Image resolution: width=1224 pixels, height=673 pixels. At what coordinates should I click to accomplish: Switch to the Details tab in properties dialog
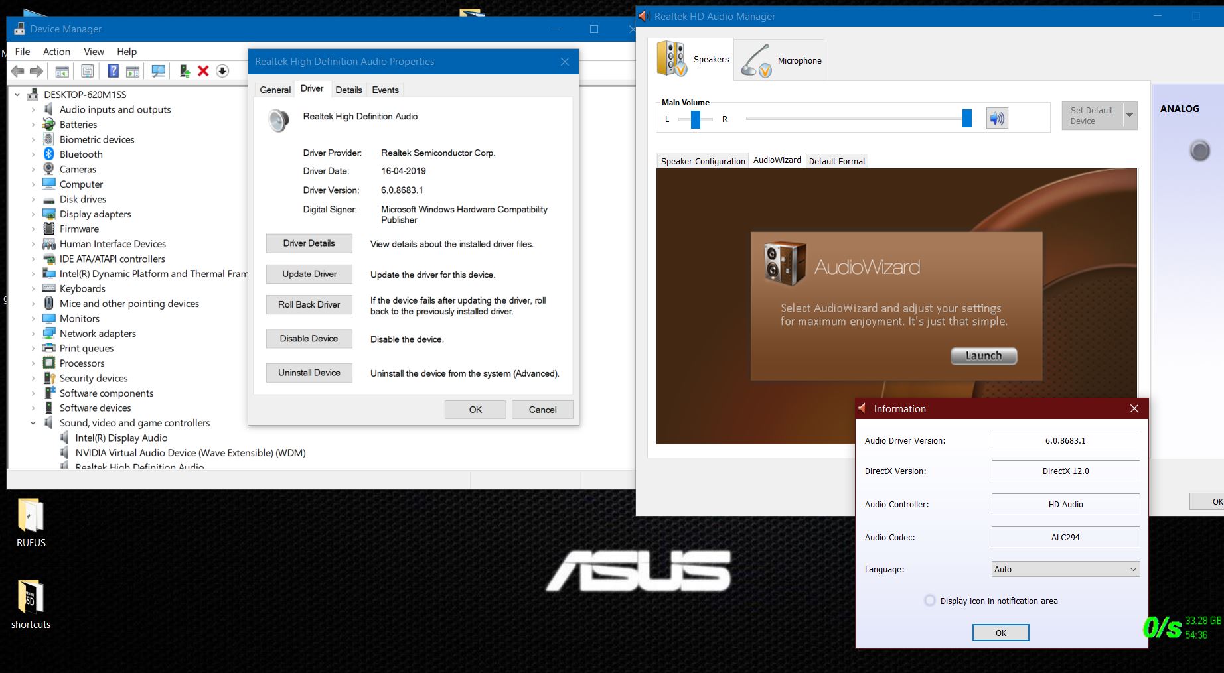coord(348,90)
